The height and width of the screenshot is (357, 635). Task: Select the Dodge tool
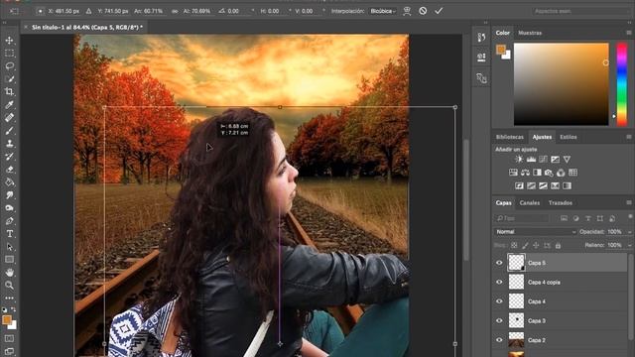[9, 208]
